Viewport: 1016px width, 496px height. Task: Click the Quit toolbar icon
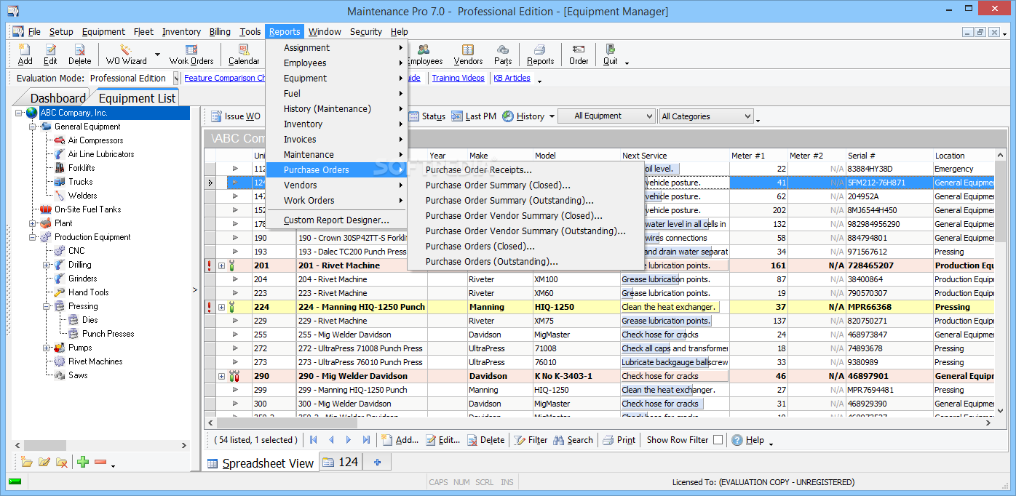611,55
